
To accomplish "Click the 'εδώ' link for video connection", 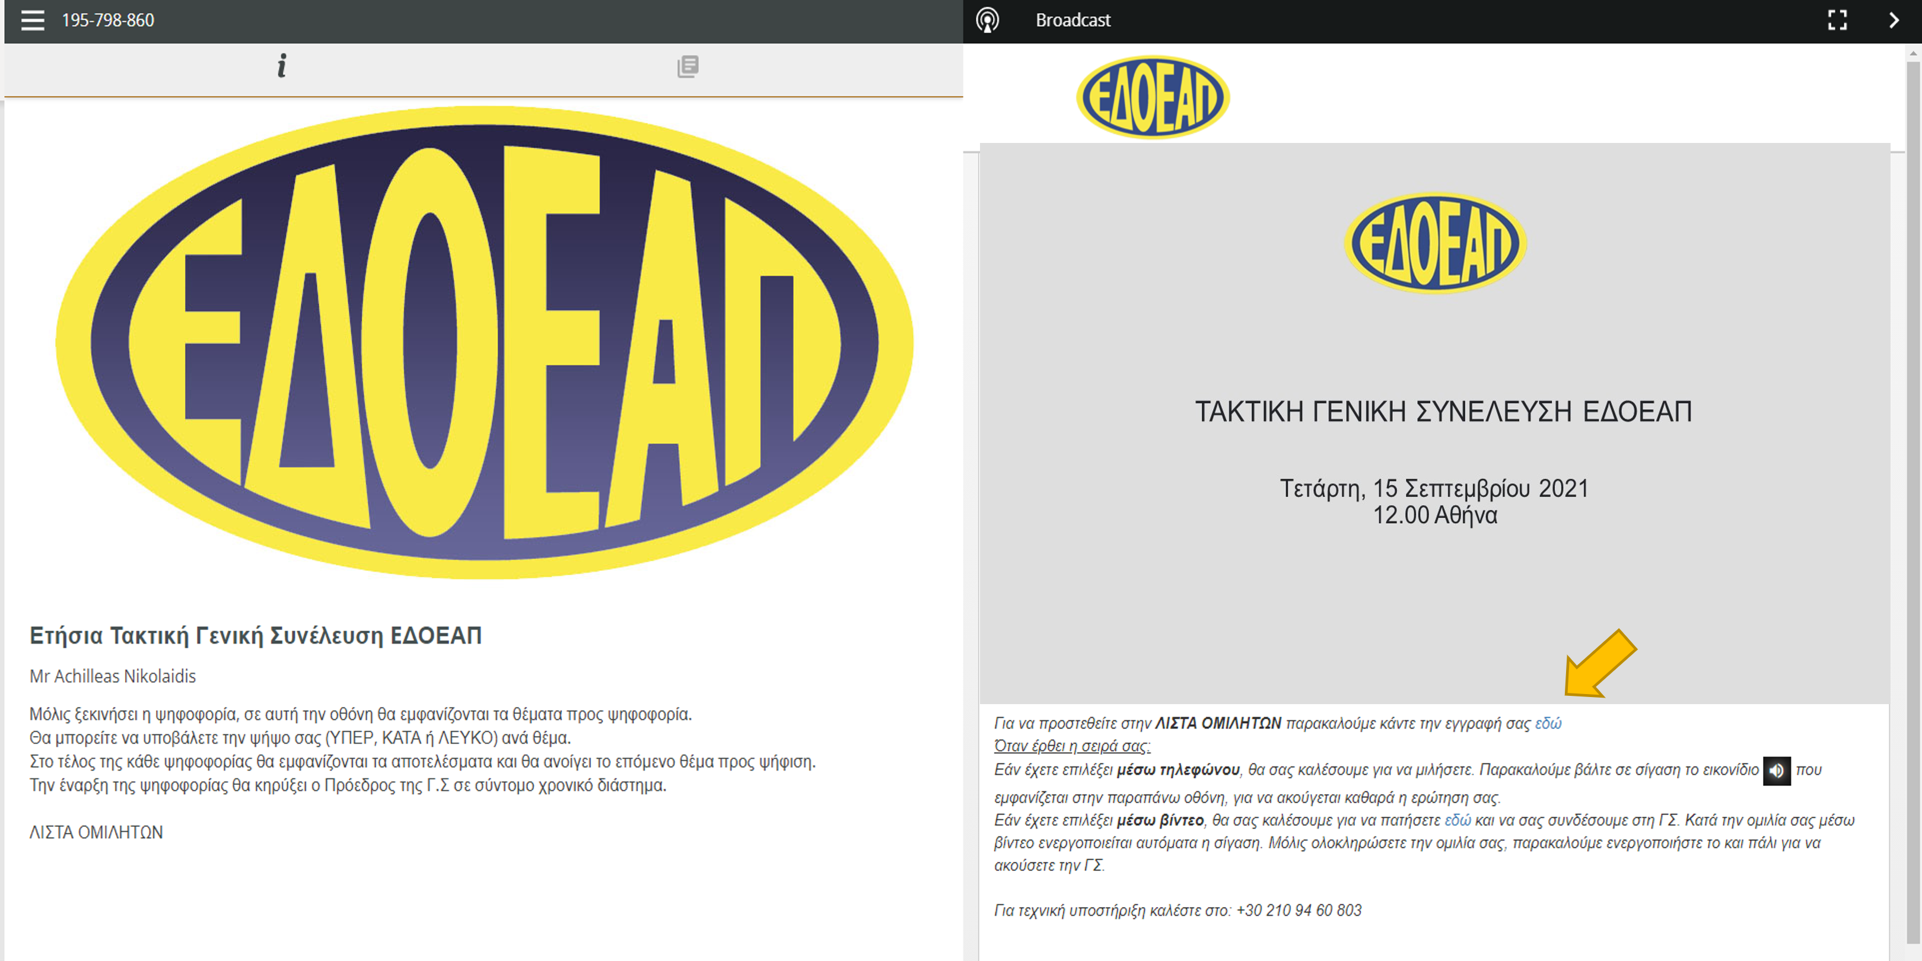I will [1457, 820].
